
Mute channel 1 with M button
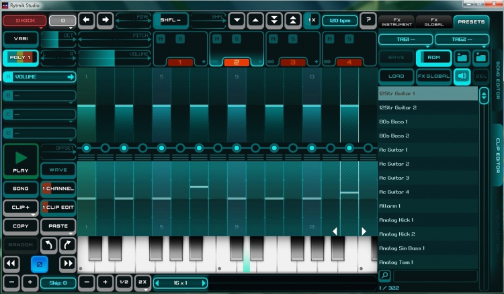pyautogui.click(x=161, y=39)
